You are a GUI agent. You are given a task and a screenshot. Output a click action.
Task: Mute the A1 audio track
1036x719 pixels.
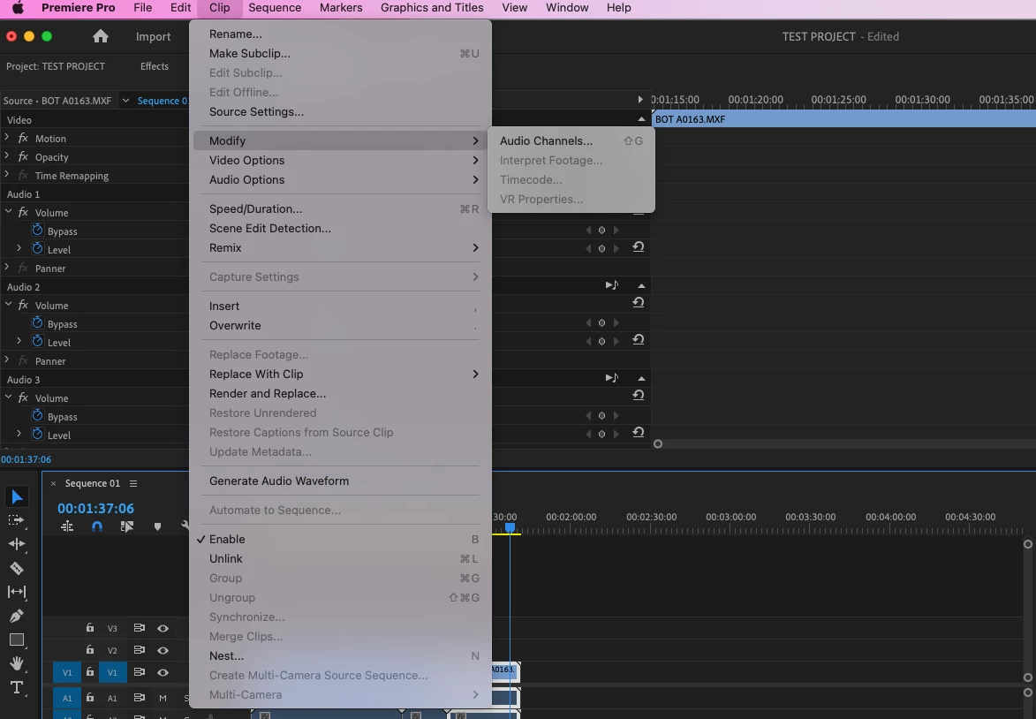tap(163, 698)
